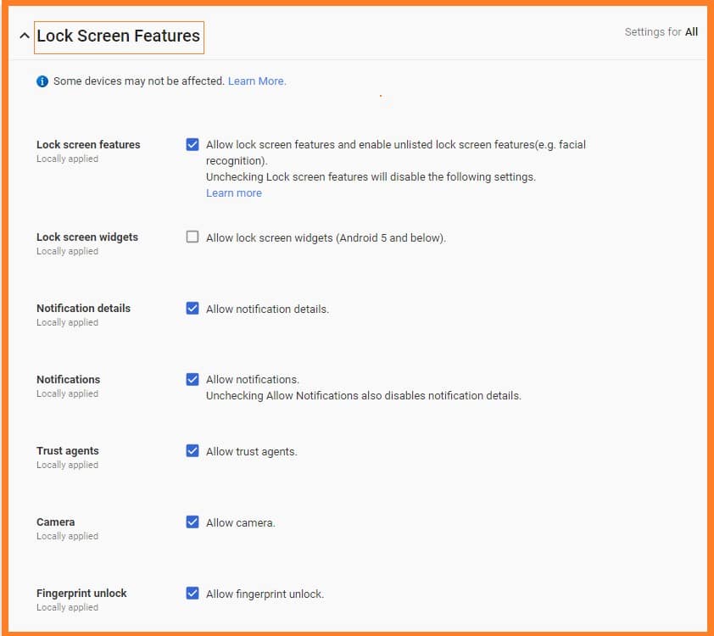Click Locally applied under Lock screen widgets
The width and height of the screenshot is (714, 636).
pos(66,250)
